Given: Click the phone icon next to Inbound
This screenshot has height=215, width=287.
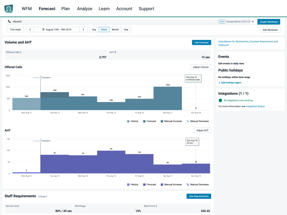Looking at the screenshot, I should point(10,21).
